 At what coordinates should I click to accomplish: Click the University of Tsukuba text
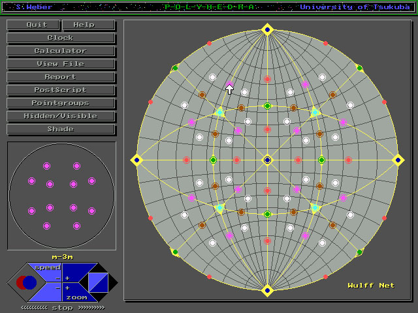click(x=355, y=7)
